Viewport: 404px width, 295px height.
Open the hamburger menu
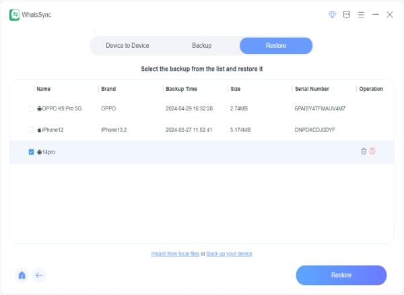pos(361,15)
